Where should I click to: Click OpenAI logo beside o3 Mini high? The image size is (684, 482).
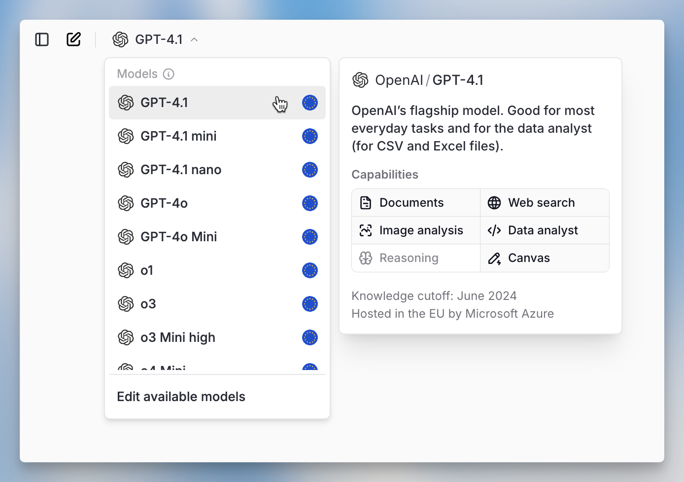click(x=126, y=337)
